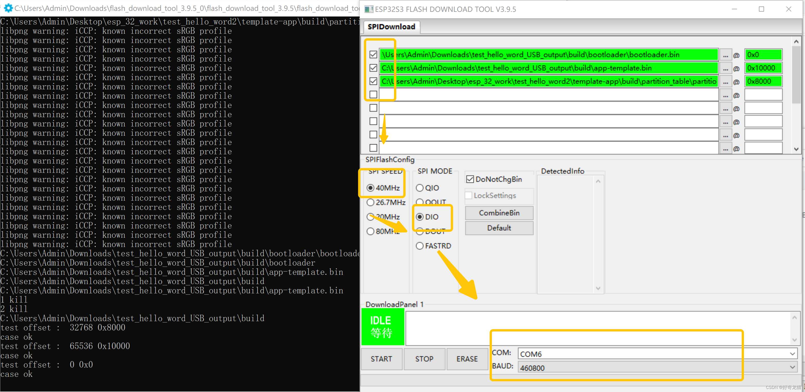The width and height of the screenshot is (805, 392).
Task: Click the ESP32S3 tool title bar icon
Action: [x=369, y=9]
